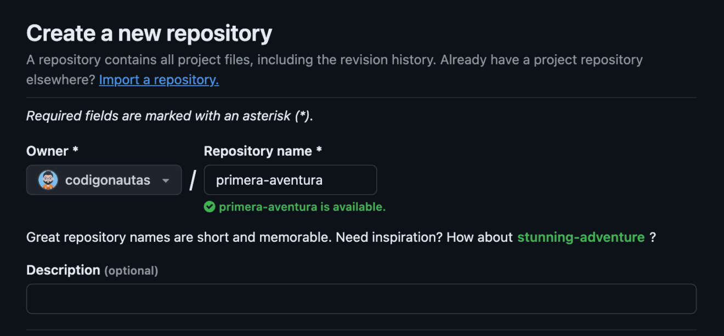The width and height of the screenshot is (724, 336).
Task: Use the suggested name stunning-adventure
Action: 581,237
